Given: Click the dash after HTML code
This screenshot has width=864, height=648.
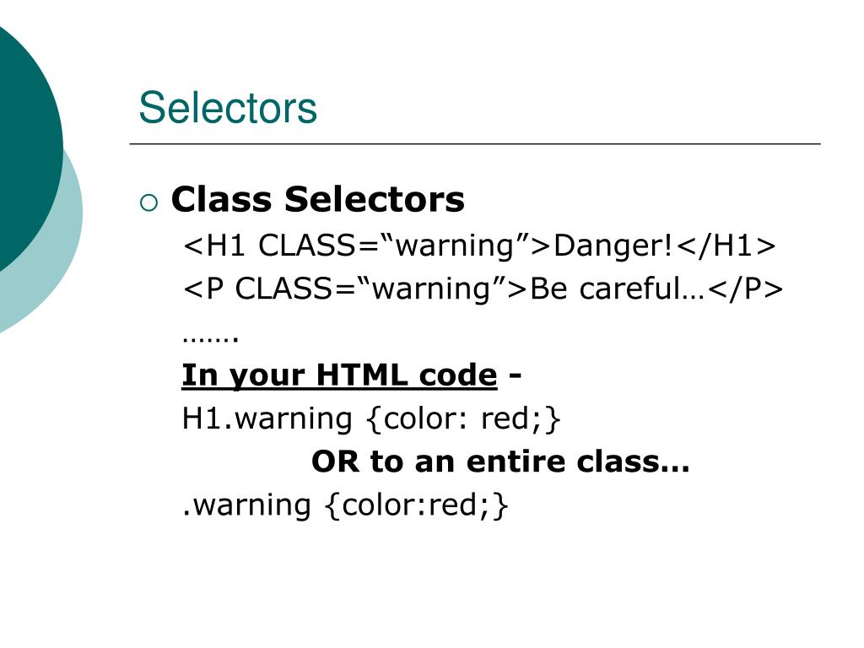Looking at the screenshot, I should point(515,376).
